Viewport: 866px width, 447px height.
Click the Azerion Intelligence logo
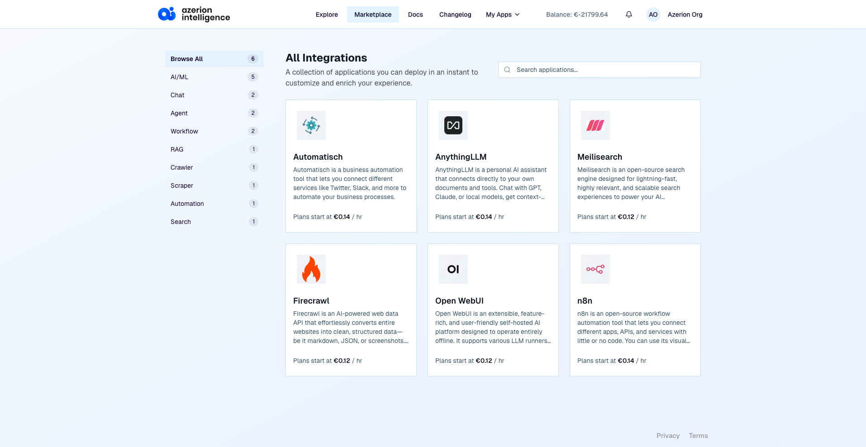(x=194, y=14)
